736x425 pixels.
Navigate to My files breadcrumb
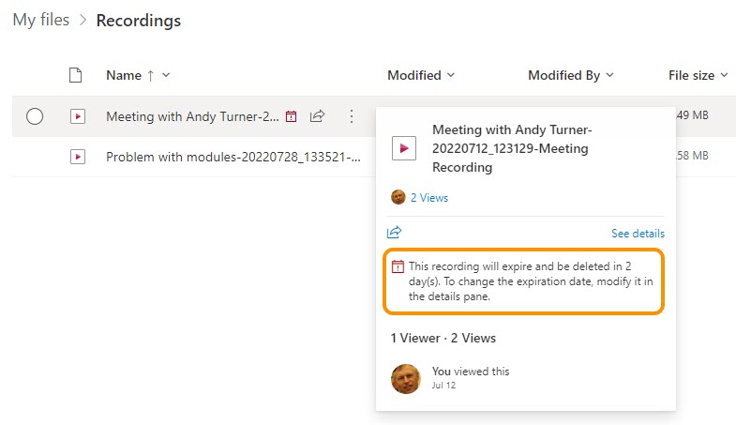(40, 20)
